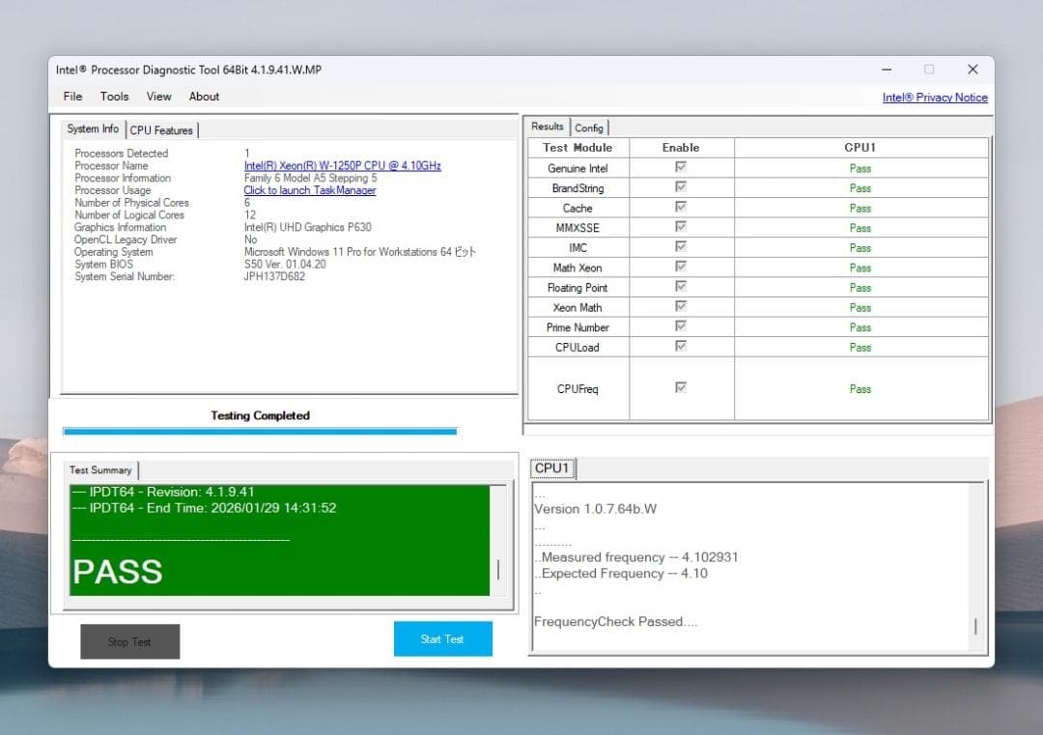Click the Xeon W-1250P processor name link
The image size is (1043, 735).
(341, 165)
